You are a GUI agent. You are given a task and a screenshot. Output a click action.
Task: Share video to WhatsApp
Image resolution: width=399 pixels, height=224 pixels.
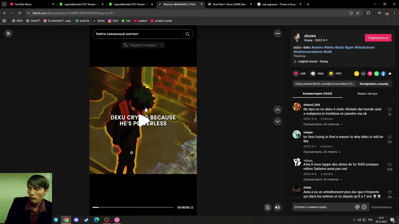click(x=377, y=74)
